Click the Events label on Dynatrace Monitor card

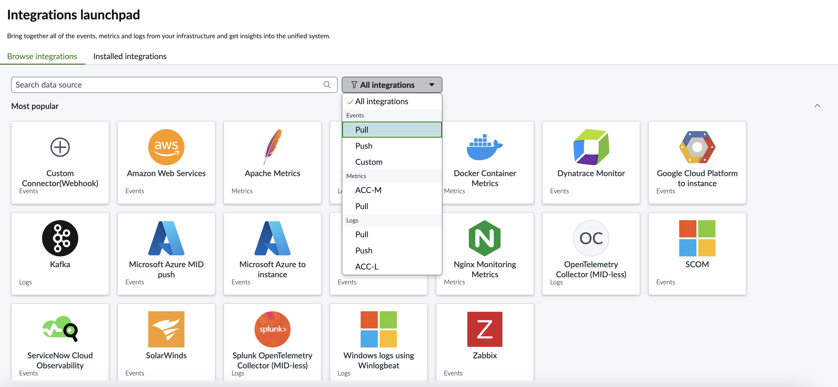(x=559, y=191)
